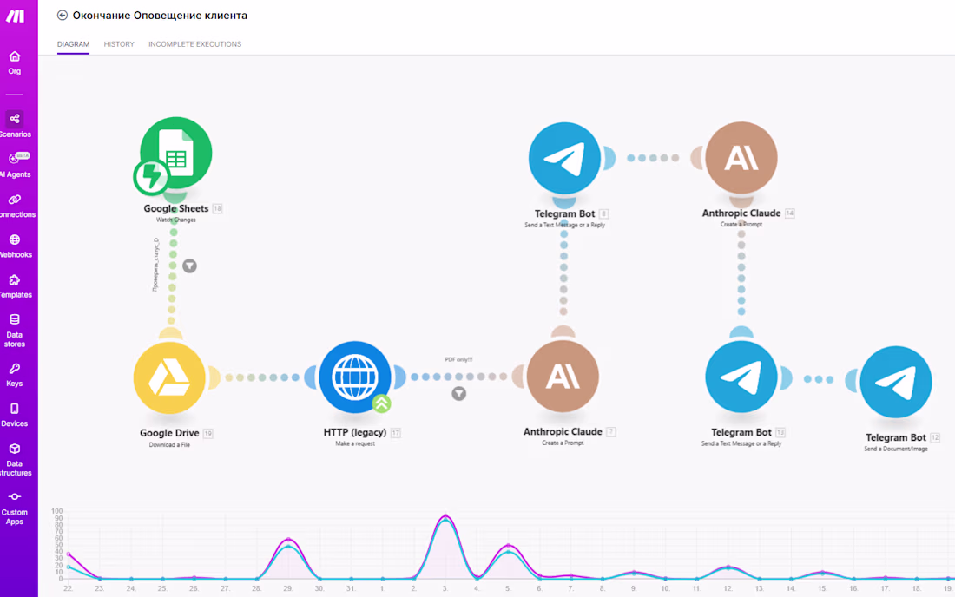955x597 pixels.
Task: Click the PDF only!!! filter label
Action: 458,359
